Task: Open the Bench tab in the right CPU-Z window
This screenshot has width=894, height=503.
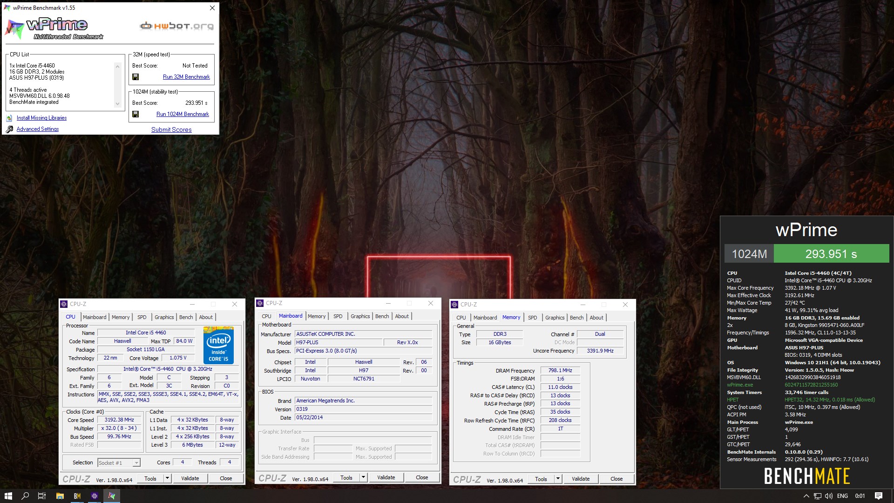Action: click(x=576, y=318)
